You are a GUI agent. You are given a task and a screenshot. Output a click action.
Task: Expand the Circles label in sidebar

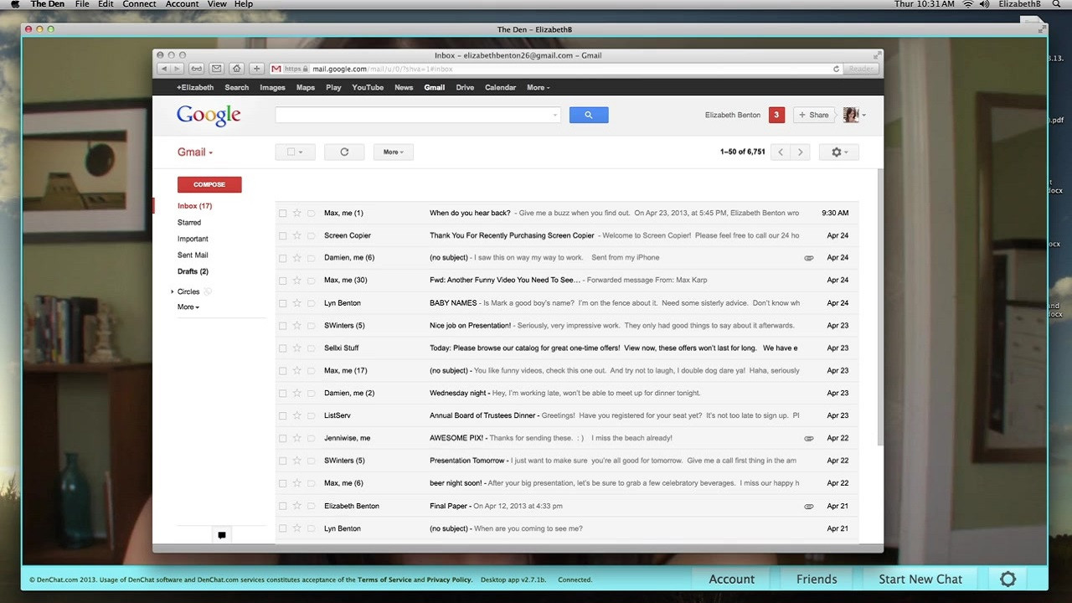173,292
